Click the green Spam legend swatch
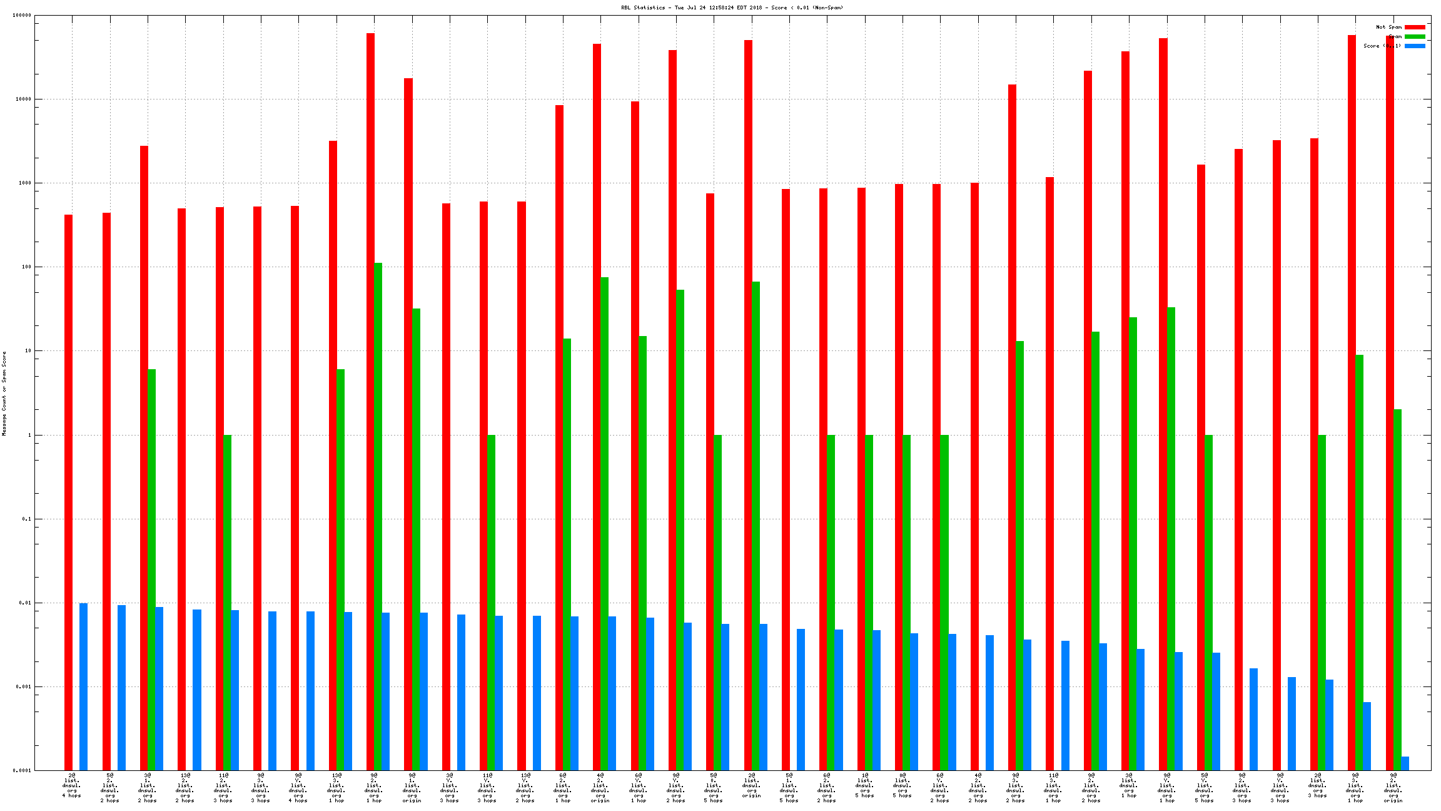The height and width of the screenshot is (811, 1441). point(1415,36)
